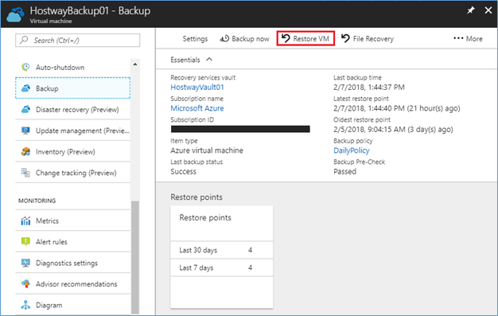Screen dimensions: 498x316
Task: Click the Update management monitor icon
Action: (25, 131)
